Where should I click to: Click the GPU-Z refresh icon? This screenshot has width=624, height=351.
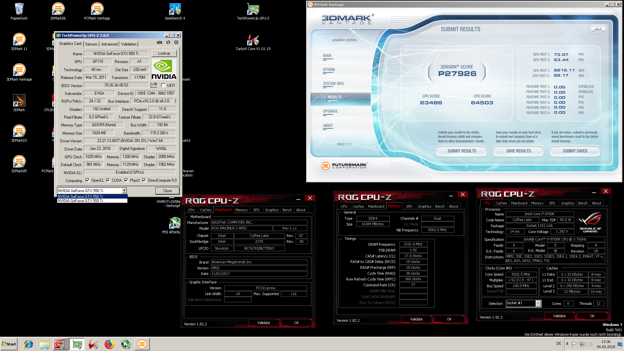point(168,42)
